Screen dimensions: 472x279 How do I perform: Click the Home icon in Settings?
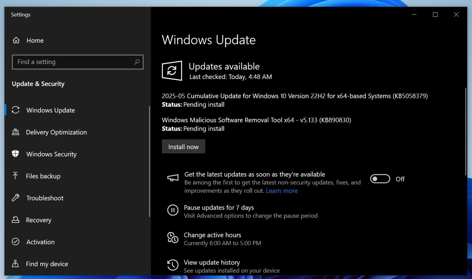pos(16,40)
